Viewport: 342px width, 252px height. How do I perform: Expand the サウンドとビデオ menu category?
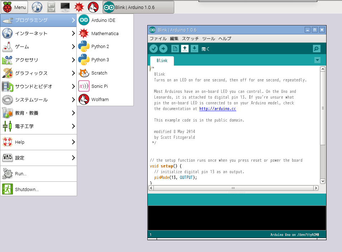click(x=38, y=86)
